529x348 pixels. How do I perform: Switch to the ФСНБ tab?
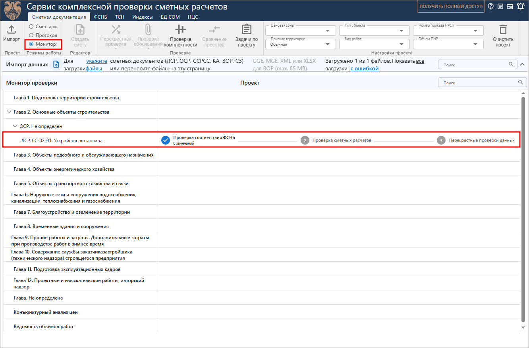click(x=100, y=17)
